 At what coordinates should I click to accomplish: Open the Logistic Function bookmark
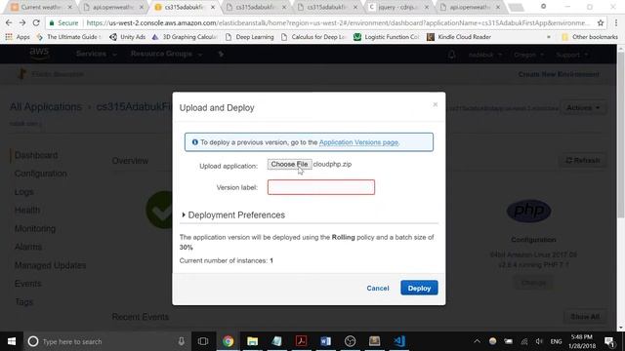click(387, 37)
